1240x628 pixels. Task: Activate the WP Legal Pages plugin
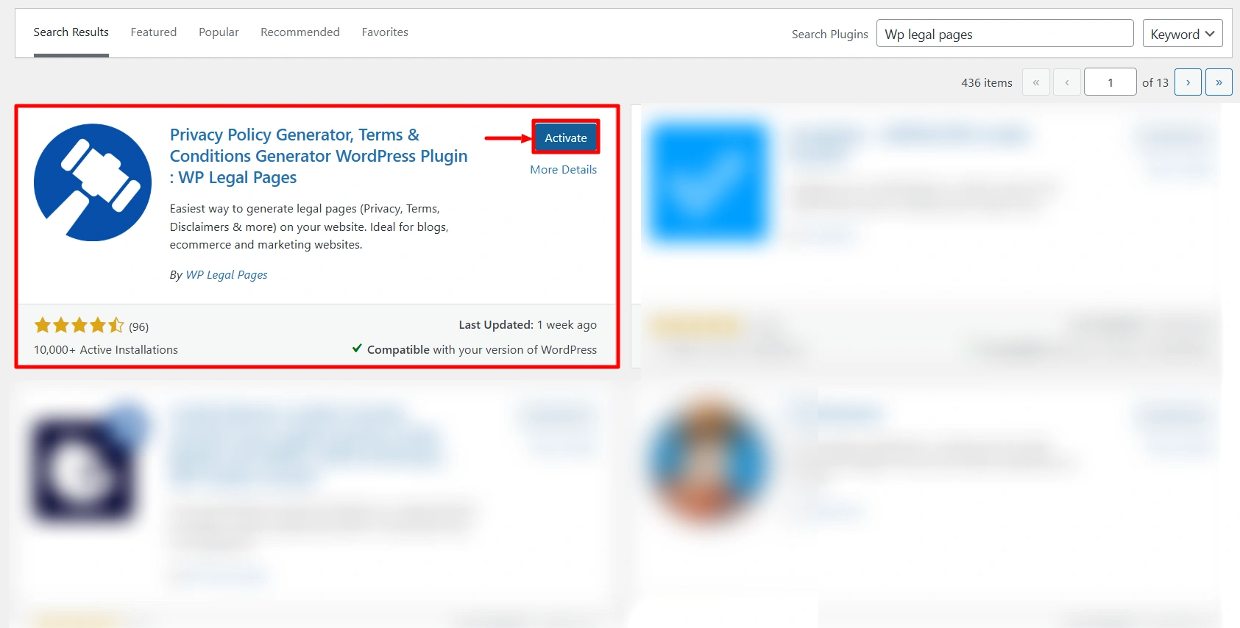click(565, 138)
